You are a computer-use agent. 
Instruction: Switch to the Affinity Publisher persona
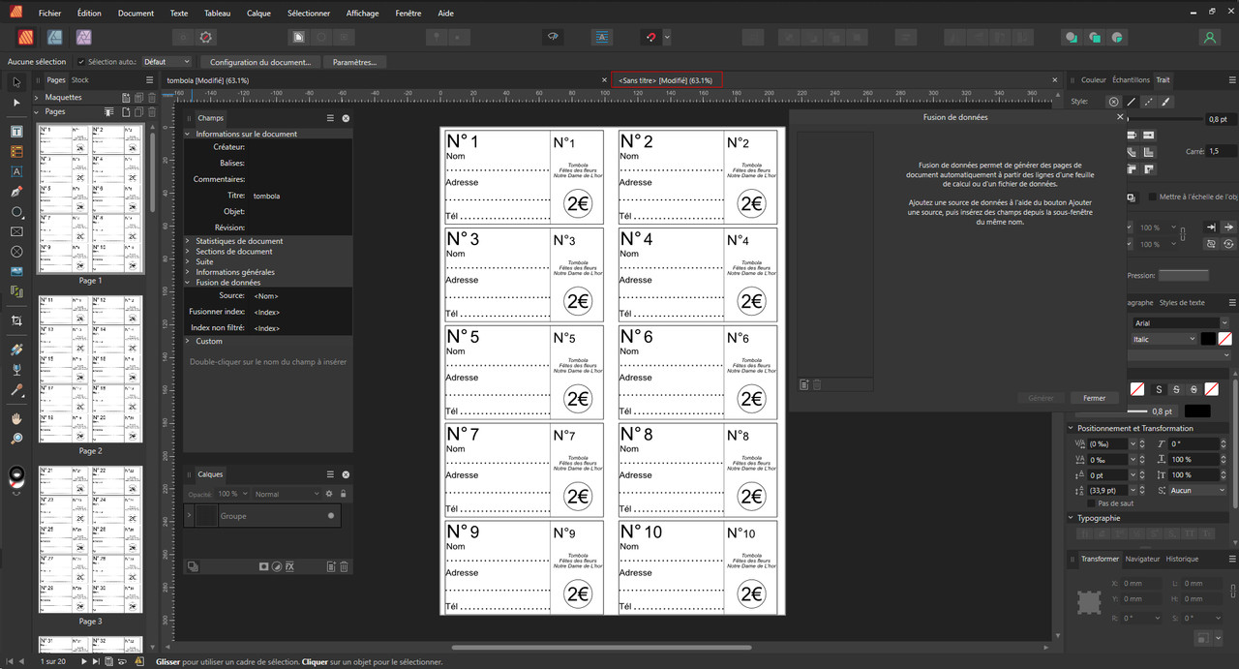(x=28, y=37)
